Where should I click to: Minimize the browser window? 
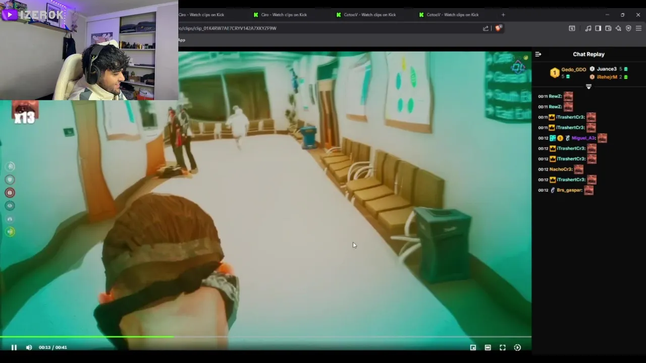pyautogui.click(x=607, y=15)
